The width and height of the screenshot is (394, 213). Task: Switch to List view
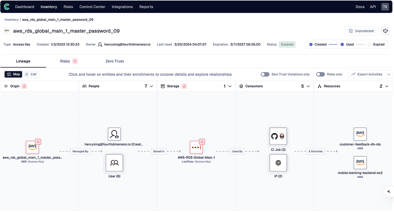pos(31,74)
